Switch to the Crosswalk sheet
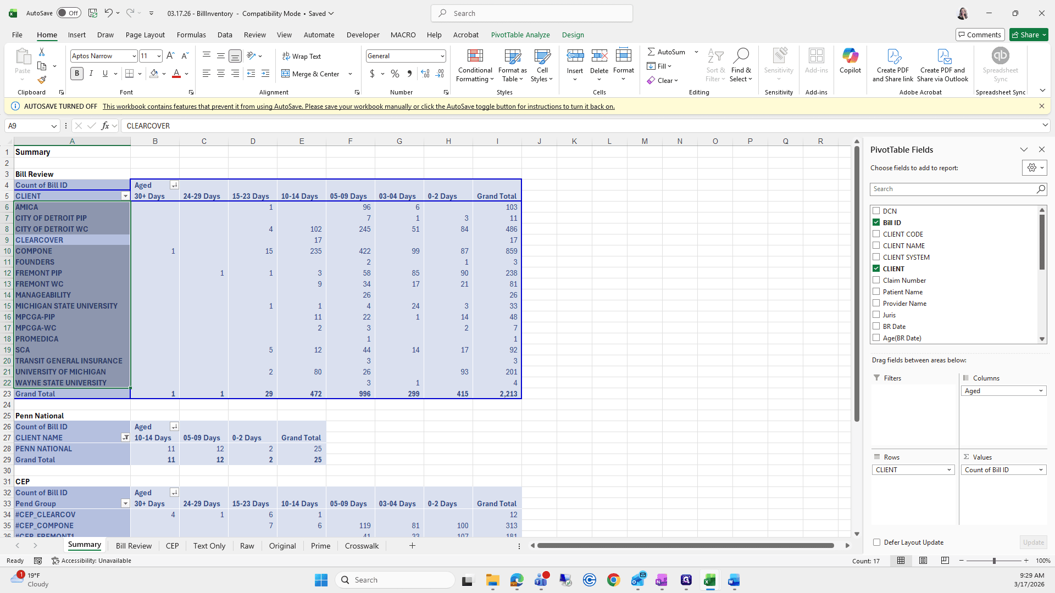Screen dimensions: 1055x593 tap(362, 546)
